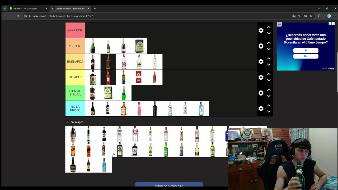Move SAFABLE row down with arrow
This screenshot has height=190, width=338.
point(269,80)
